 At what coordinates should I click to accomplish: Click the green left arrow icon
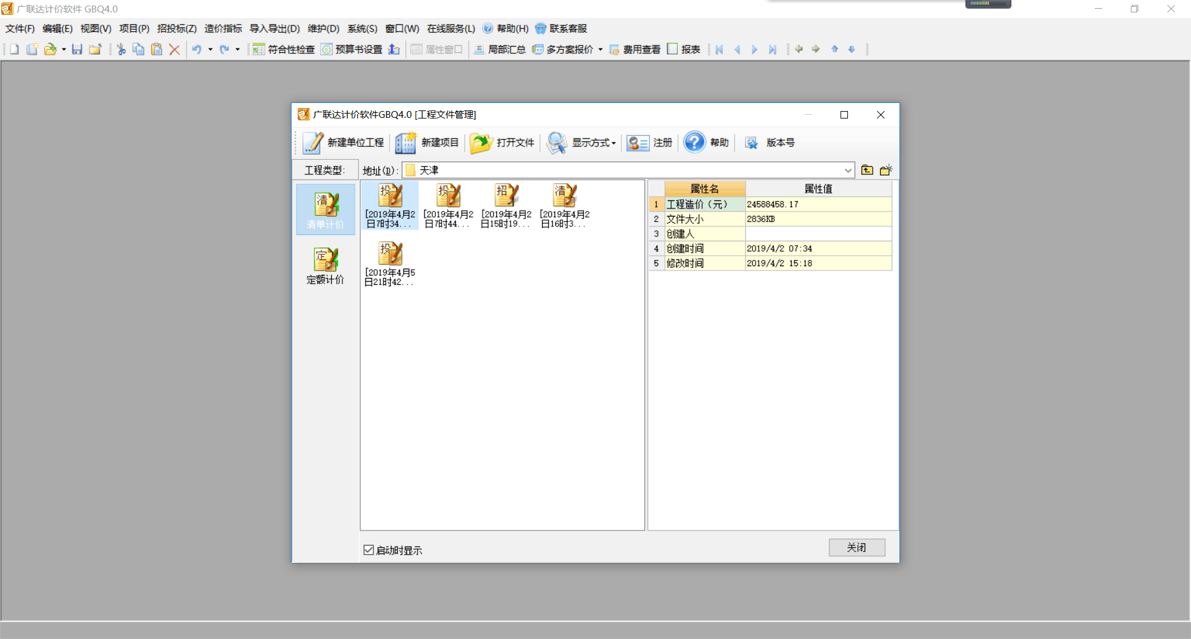pos(799,49)
